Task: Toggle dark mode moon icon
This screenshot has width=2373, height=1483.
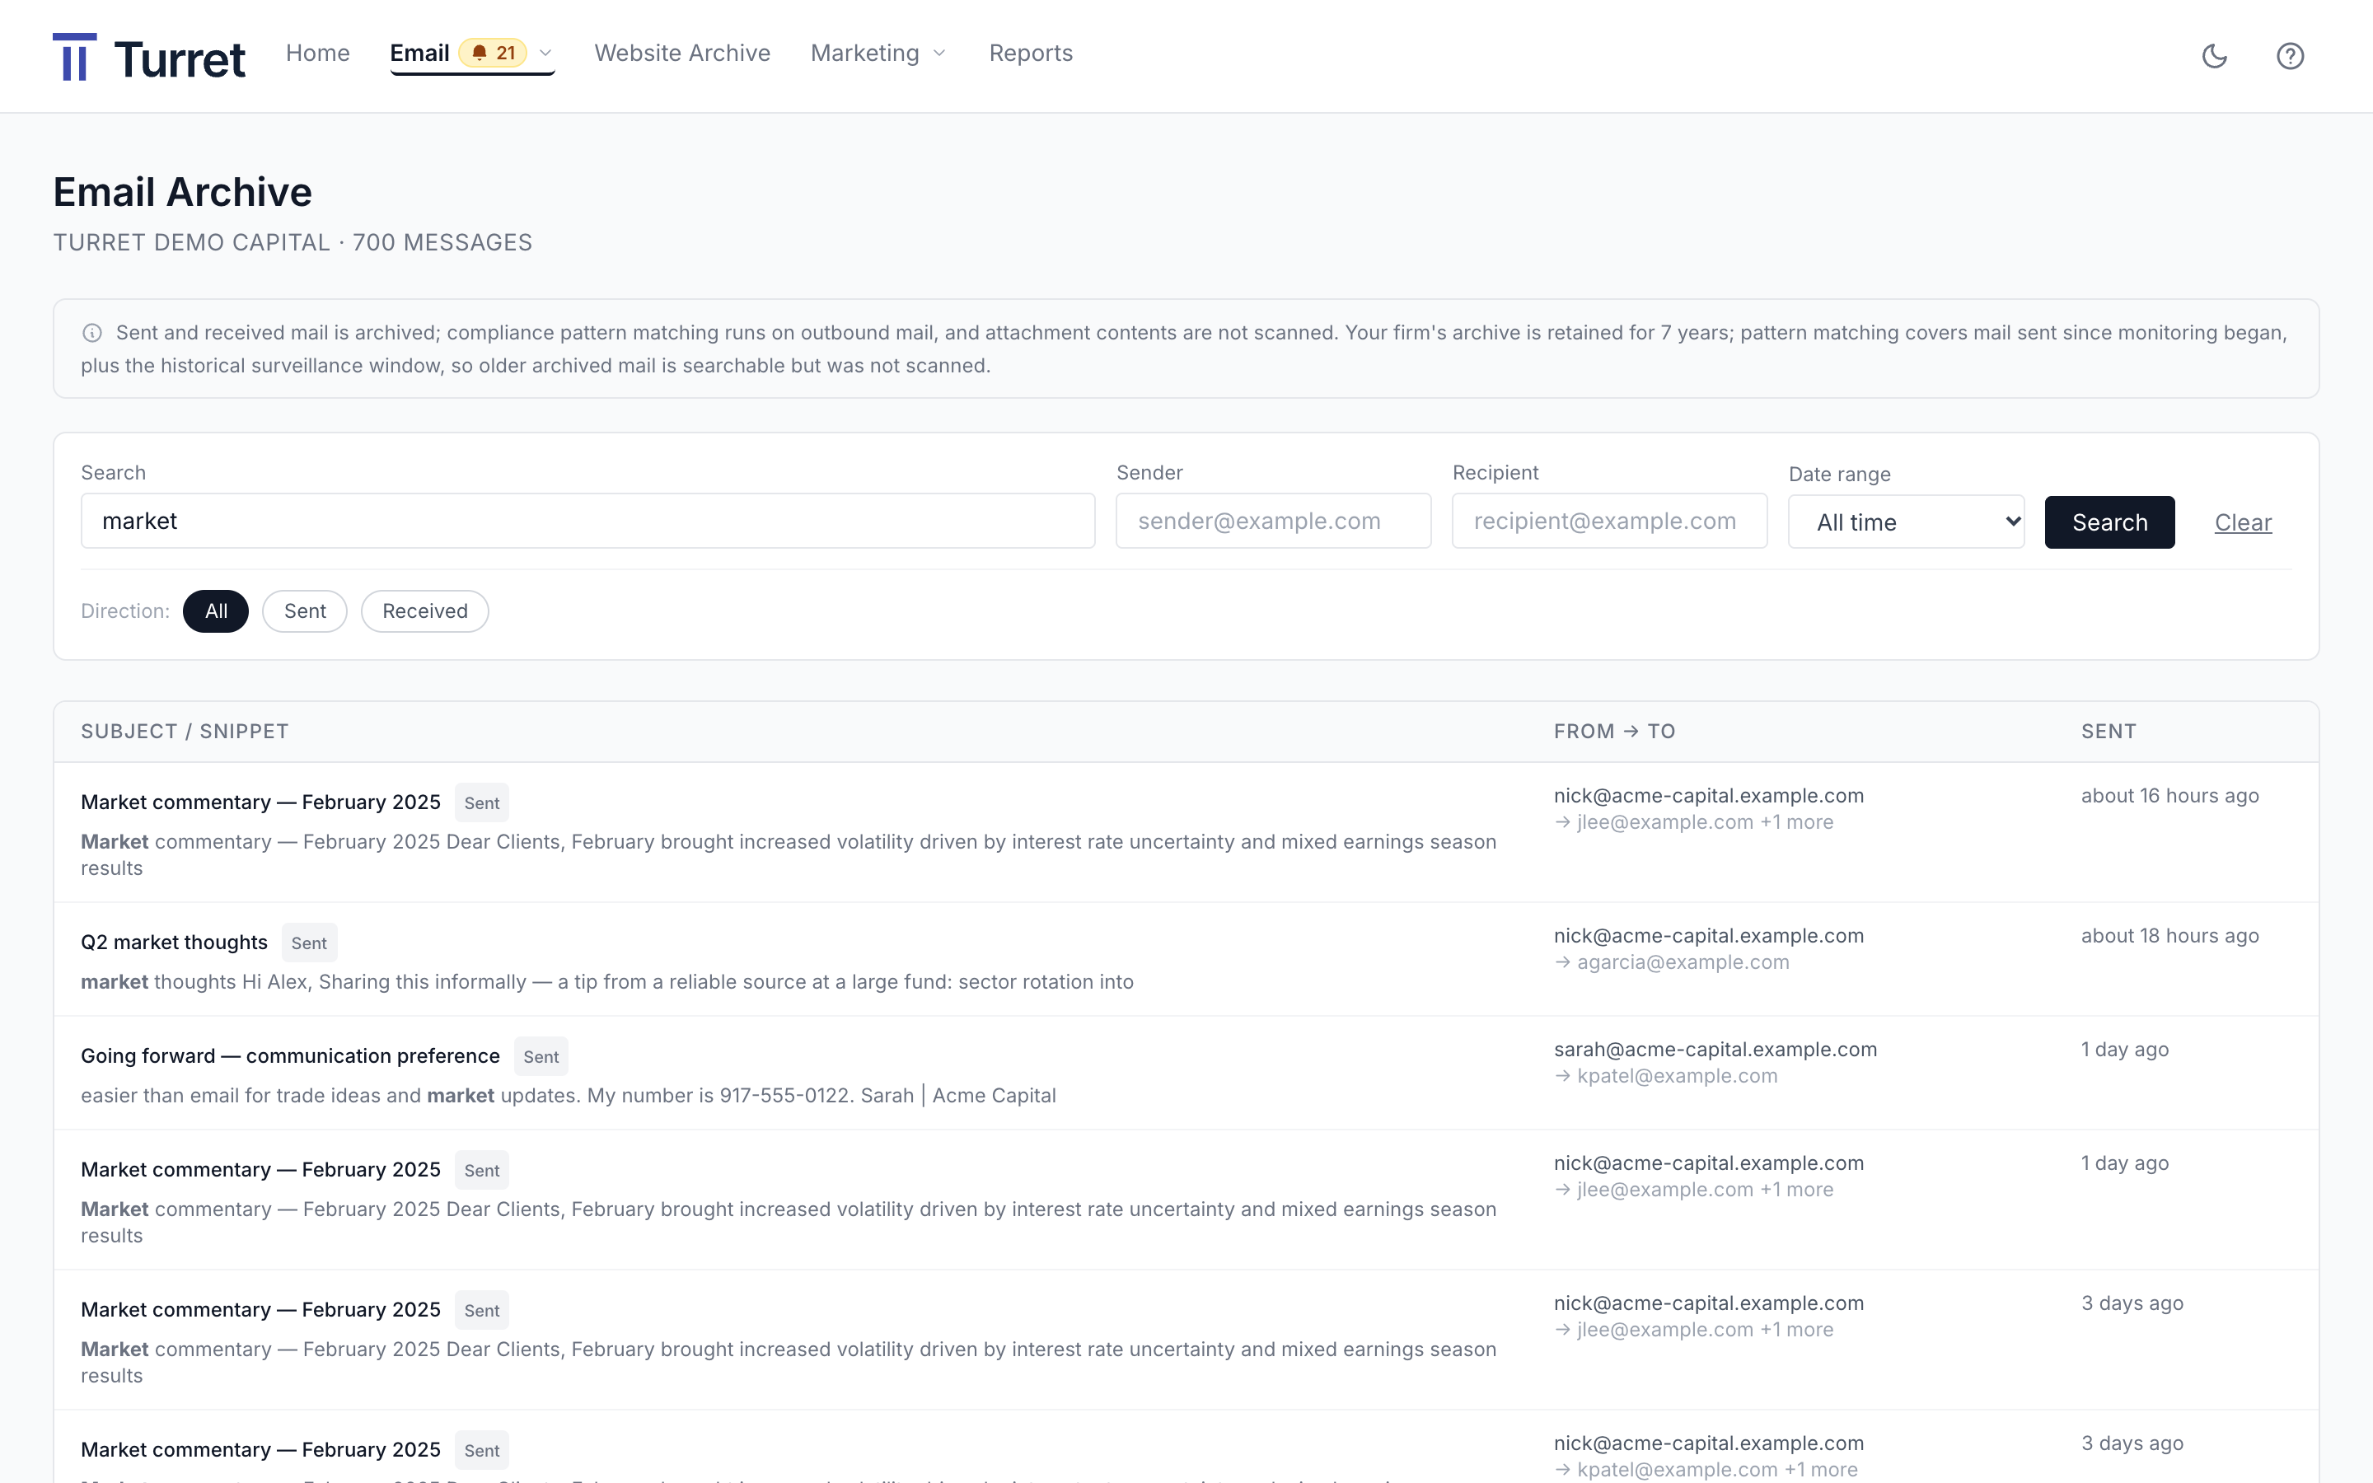Action: click(x=2214, y=56)
